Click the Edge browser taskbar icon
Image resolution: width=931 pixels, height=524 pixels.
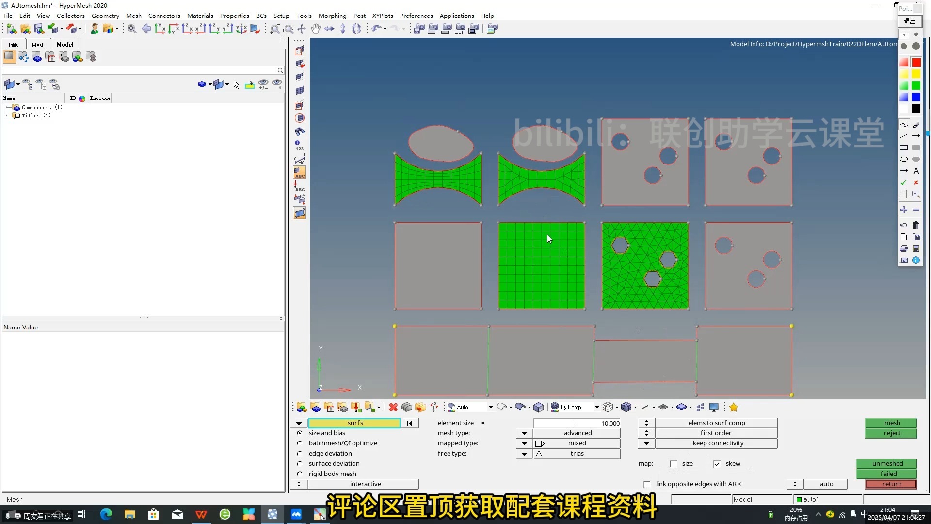tap(106, 514)
